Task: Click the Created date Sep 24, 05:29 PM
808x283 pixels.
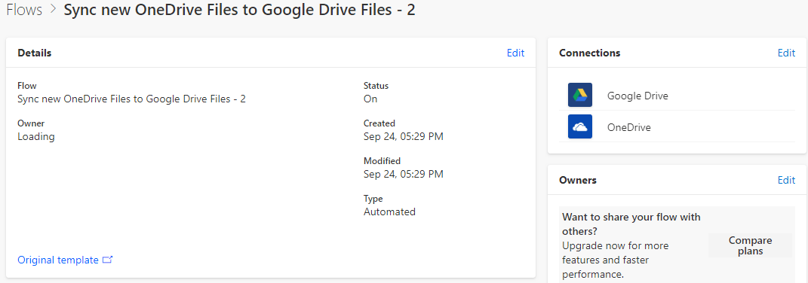Action: (x=404, y=136)
